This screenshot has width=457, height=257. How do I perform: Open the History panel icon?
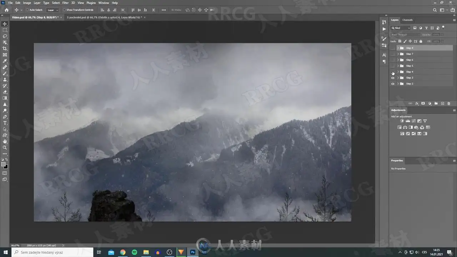click(x=384, y=22)
